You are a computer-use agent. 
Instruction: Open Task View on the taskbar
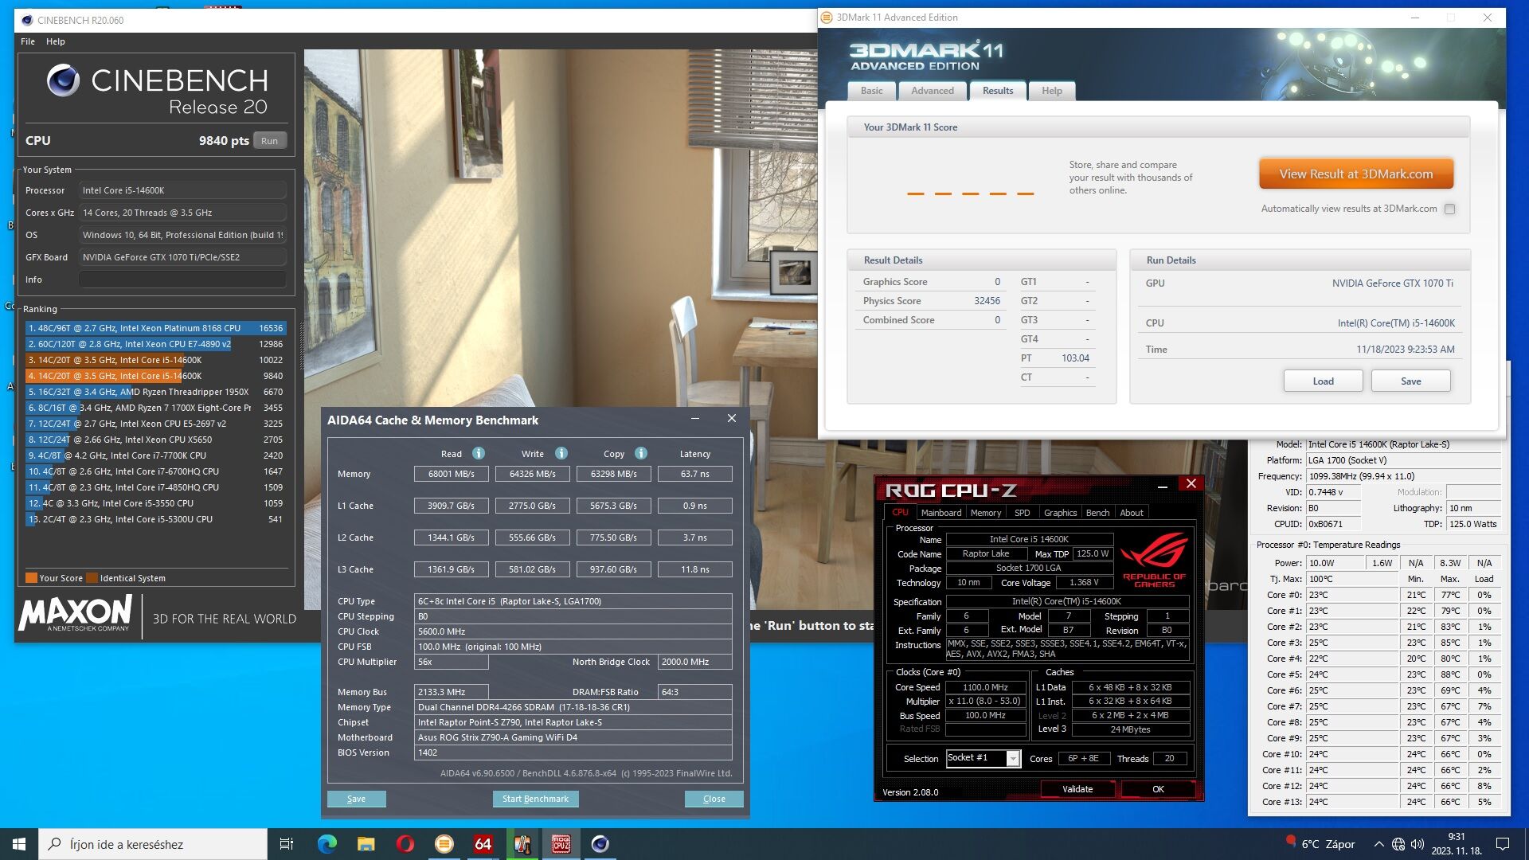pyautogui.click(x=287, y=844)
